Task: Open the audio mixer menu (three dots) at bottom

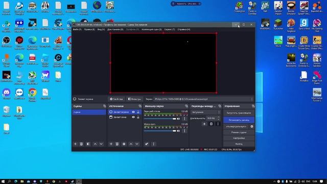Action: click(154, 144)
